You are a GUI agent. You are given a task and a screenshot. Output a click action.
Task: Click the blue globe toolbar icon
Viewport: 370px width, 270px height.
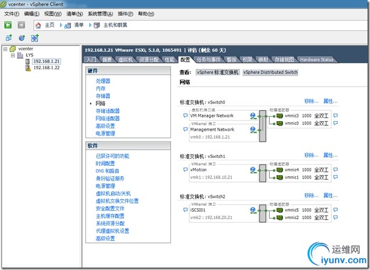(22, 38)
